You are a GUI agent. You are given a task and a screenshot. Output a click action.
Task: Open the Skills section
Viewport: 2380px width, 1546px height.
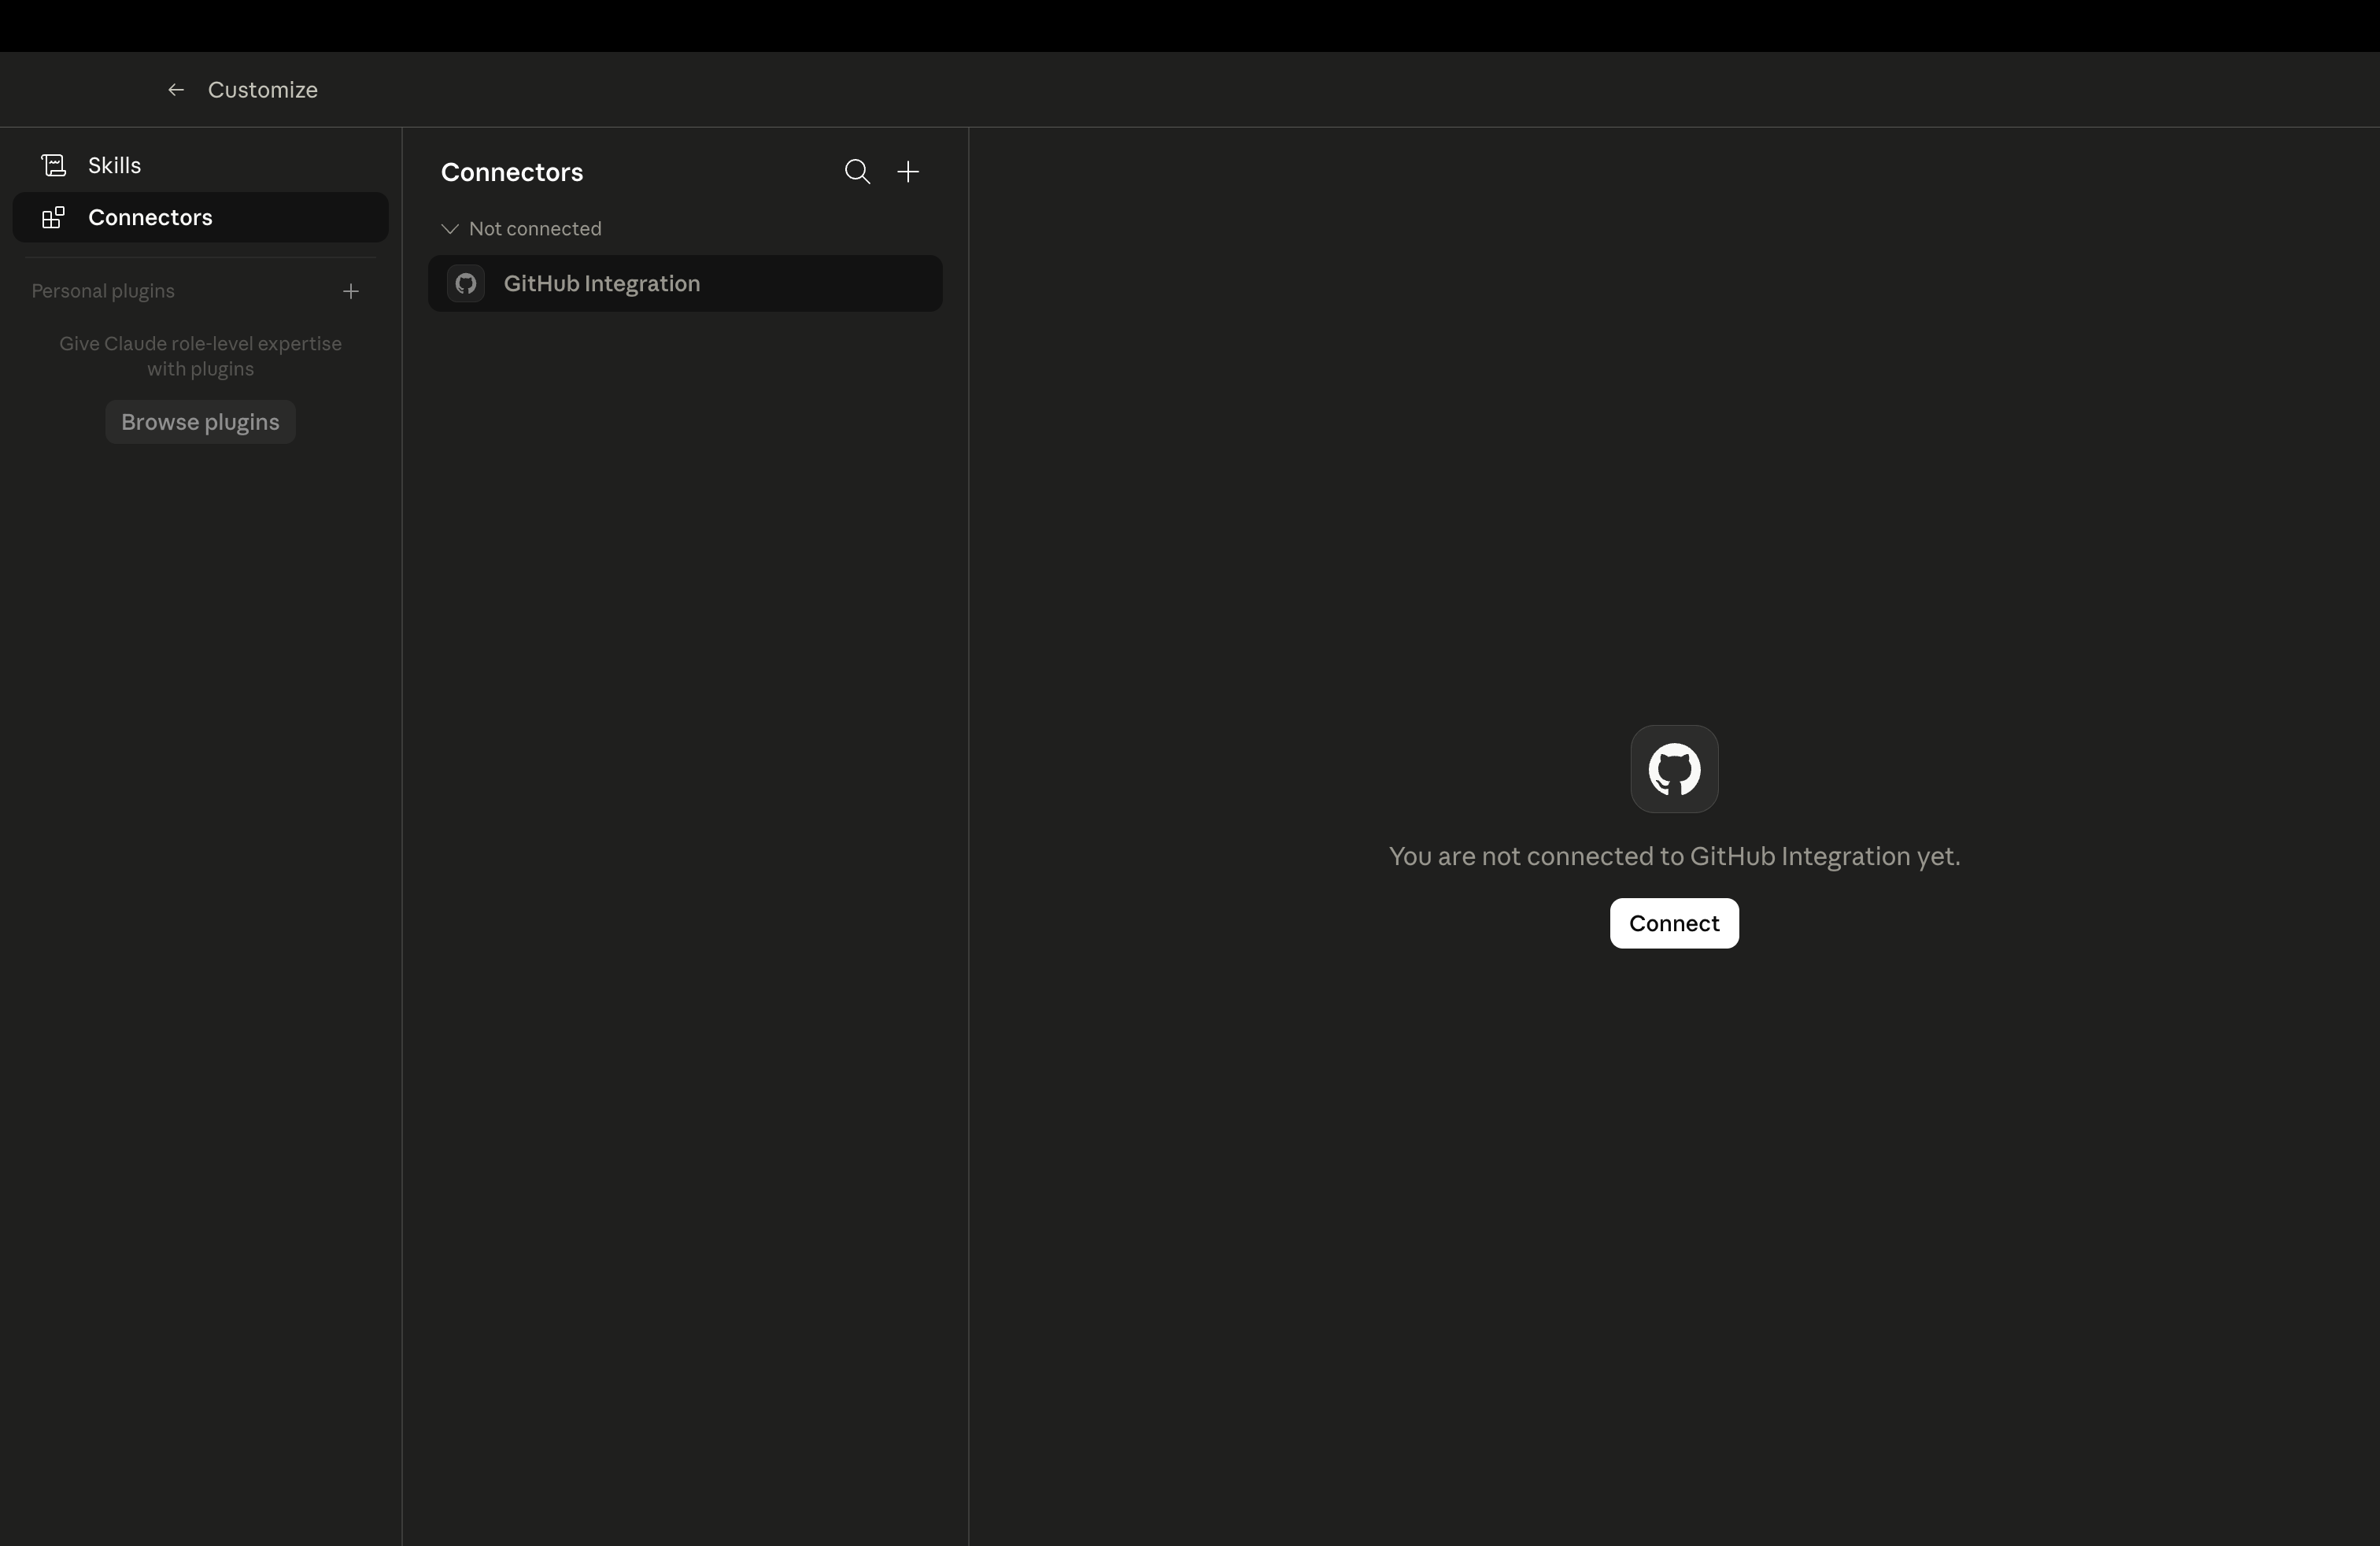pos(200,165)
